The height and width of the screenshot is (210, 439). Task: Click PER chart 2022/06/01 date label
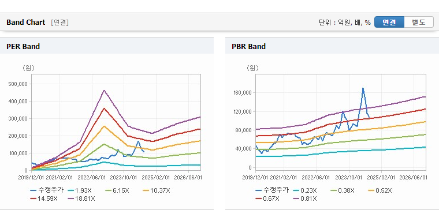pos(91,178)
